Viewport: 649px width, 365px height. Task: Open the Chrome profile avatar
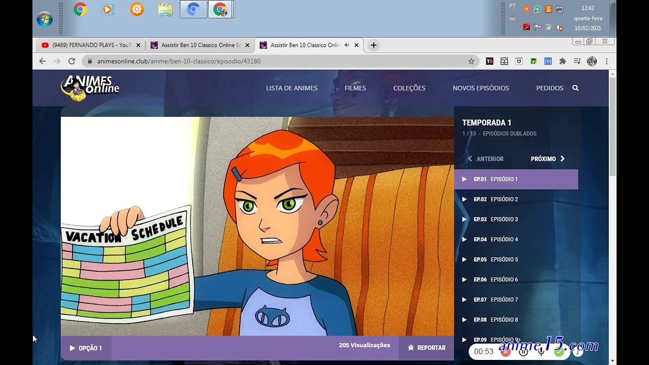(592, 61)
